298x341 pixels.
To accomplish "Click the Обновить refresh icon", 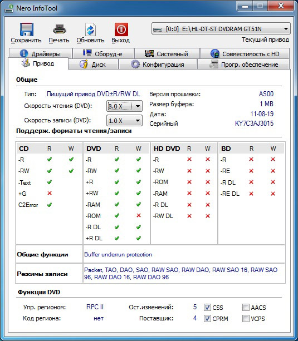I will (x=90, y=29).
